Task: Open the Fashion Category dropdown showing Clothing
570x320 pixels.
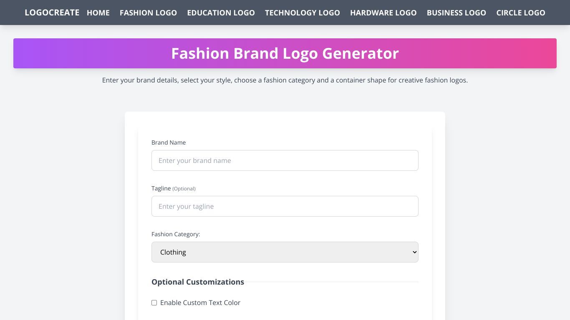Action: (285, 252)
